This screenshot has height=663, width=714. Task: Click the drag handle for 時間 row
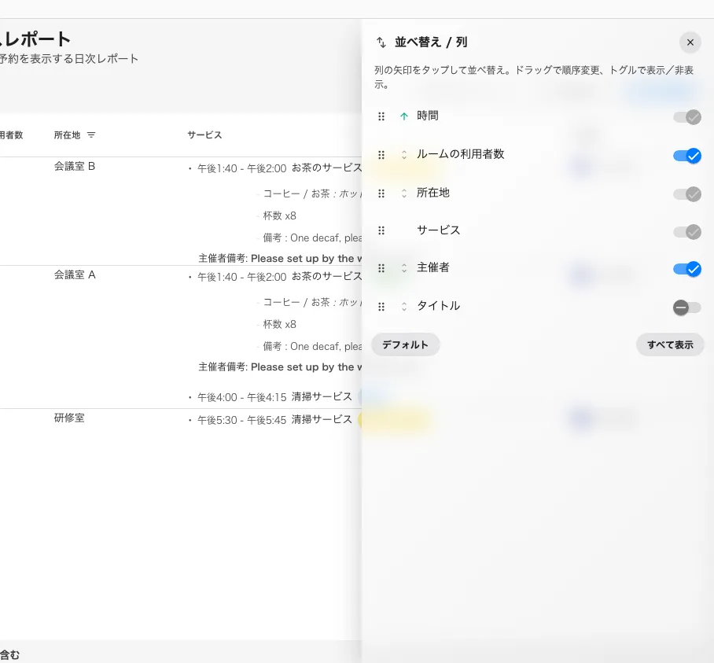[381, 116]
